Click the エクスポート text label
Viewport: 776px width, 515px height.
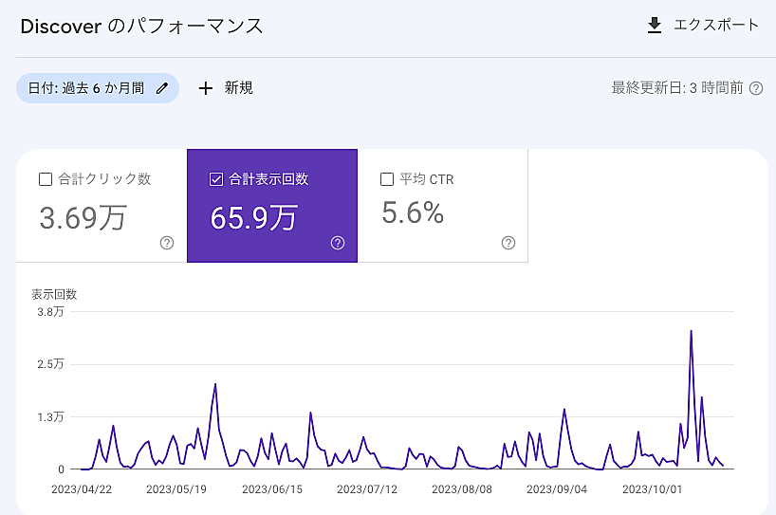click(716, 26)
